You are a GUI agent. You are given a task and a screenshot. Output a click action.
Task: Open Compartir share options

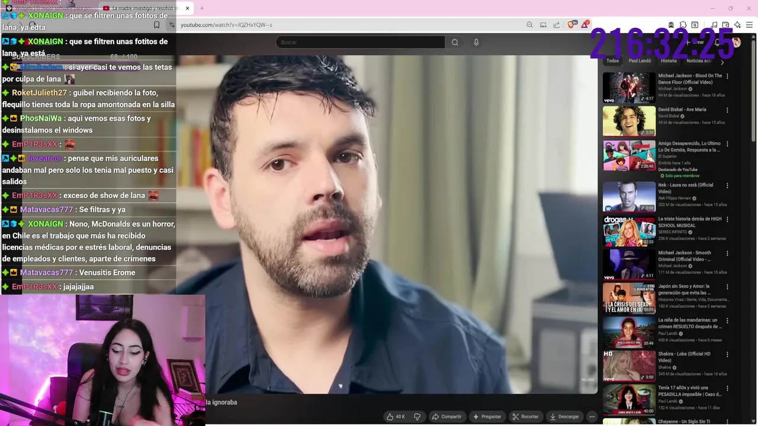click(447, 417)
